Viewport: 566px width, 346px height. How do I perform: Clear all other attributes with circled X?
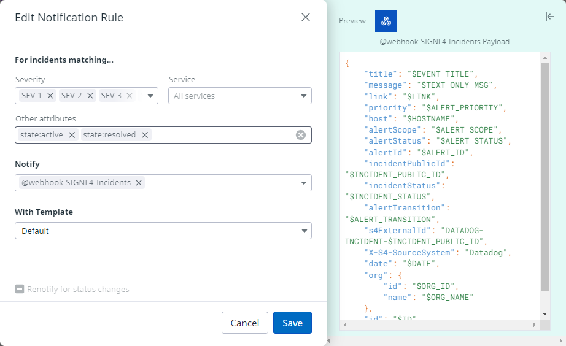pos(301,135)
